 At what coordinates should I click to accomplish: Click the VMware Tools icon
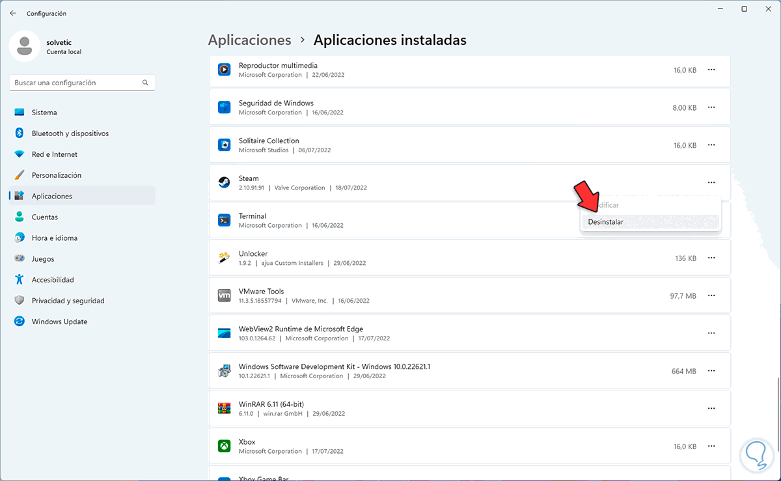click(224, 295)
